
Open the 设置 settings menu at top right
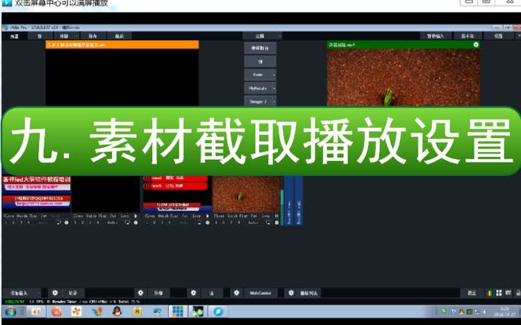(498, 36)
